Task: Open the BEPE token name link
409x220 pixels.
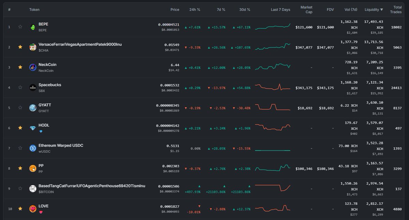Action: [43, 24]
